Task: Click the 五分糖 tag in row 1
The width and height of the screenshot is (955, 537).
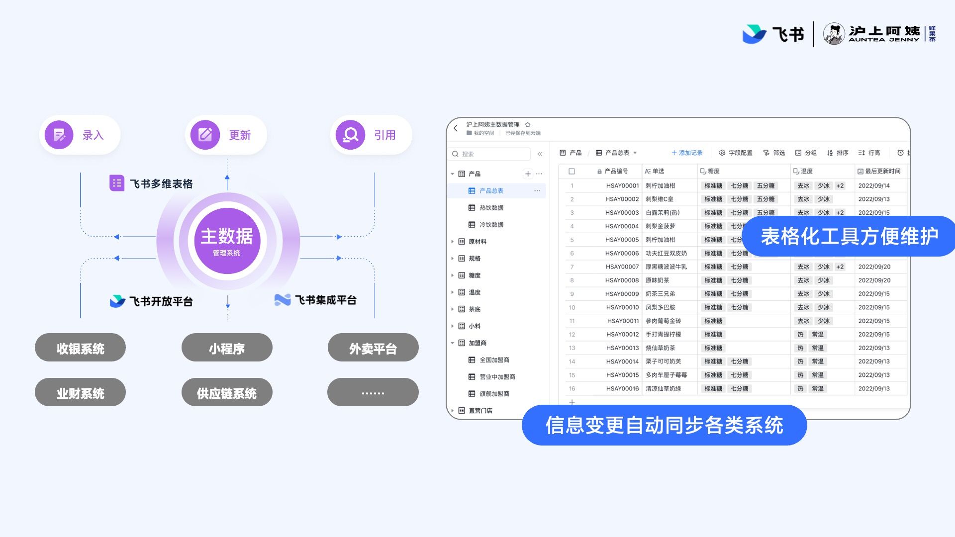Action: click(x=765, y=186)
